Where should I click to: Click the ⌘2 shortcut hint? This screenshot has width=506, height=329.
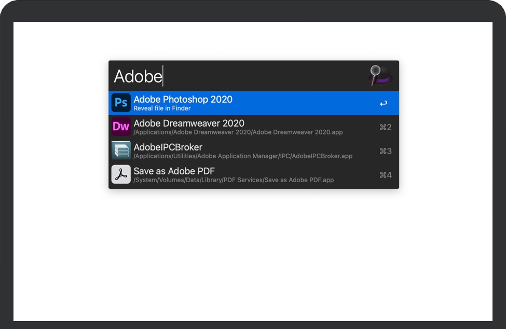click(385, 127)
